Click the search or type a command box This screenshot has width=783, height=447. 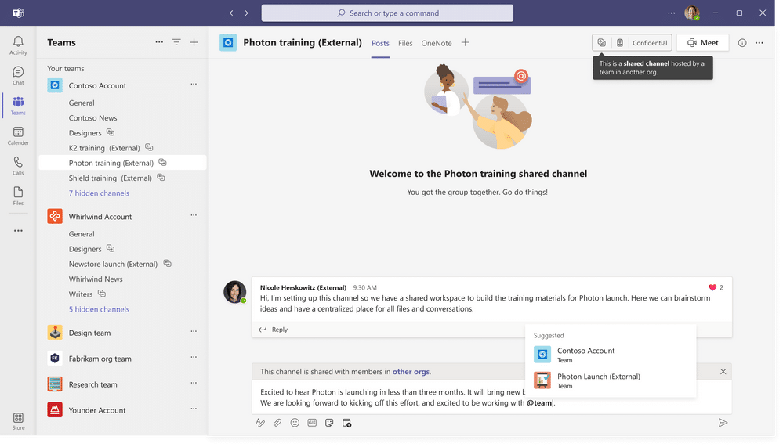tap(387, 13)
